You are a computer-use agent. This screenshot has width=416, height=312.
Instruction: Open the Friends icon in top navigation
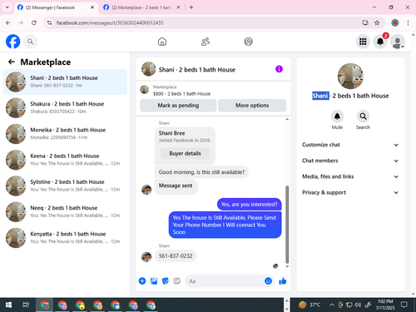(206, 42)
